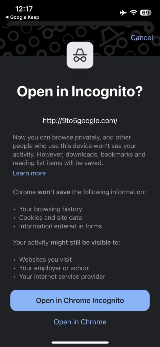
Task: Tap the Cookies and site data item
Action: [x=50, y=218]
